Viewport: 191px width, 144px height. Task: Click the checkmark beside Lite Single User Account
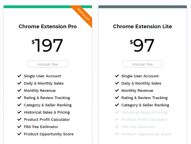(x=117, y=76)
